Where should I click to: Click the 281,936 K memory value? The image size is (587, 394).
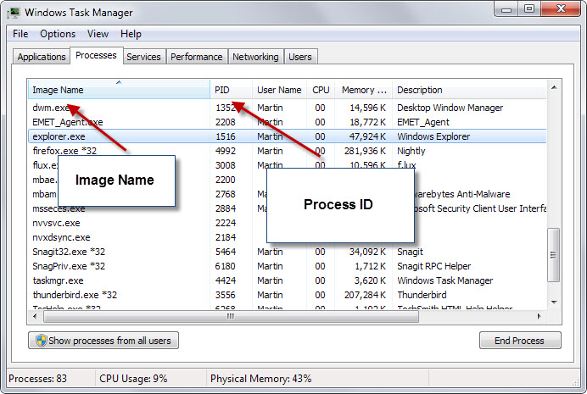[x=365, y=151]
